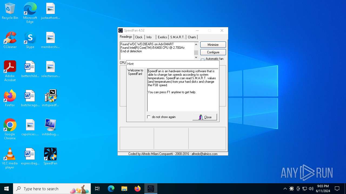Open Windows Start menu

pyautogui.click(x=6, y=189)
